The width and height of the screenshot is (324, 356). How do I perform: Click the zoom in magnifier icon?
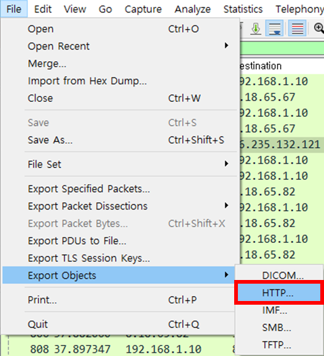(x=319, y=28)
